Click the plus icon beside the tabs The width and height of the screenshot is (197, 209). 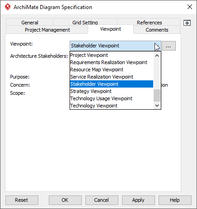pyautogui.click(x=187, y=23)
